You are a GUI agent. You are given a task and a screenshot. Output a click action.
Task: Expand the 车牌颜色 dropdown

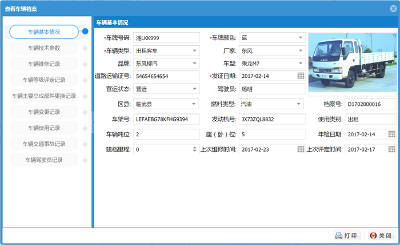point(301,38)
